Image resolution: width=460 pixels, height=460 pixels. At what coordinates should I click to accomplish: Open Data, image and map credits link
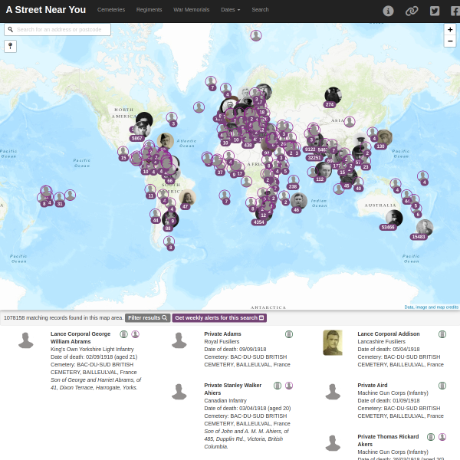(x=431, y=307)
